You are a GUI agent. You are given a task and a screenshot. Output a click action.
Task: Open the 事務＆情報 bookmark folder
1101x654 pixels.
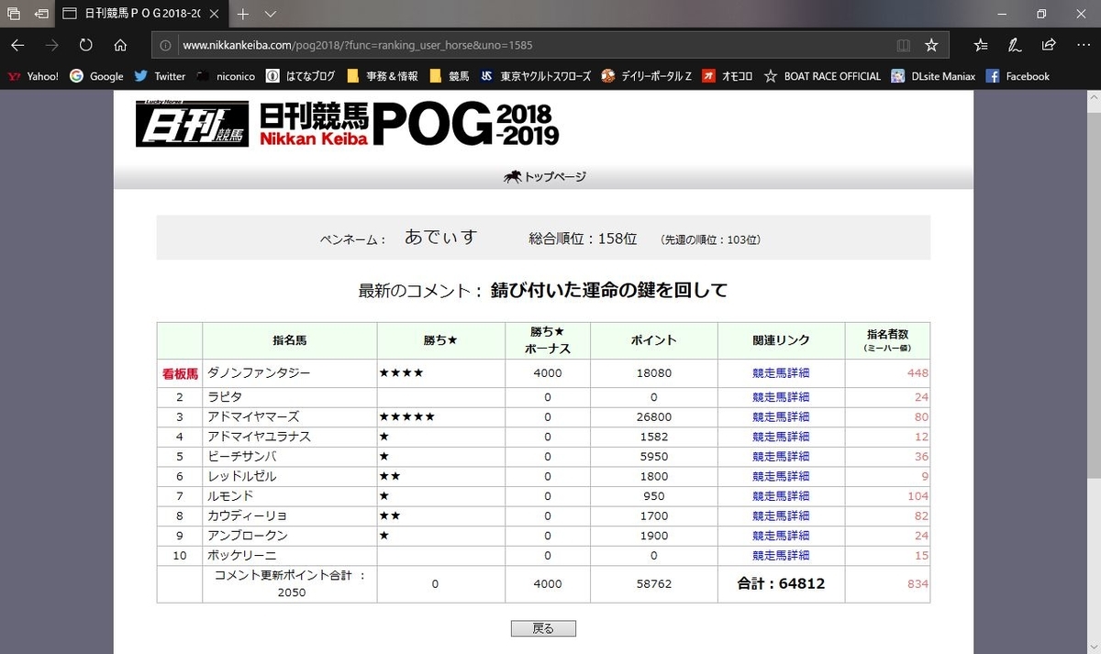click(x=382, y=76)
